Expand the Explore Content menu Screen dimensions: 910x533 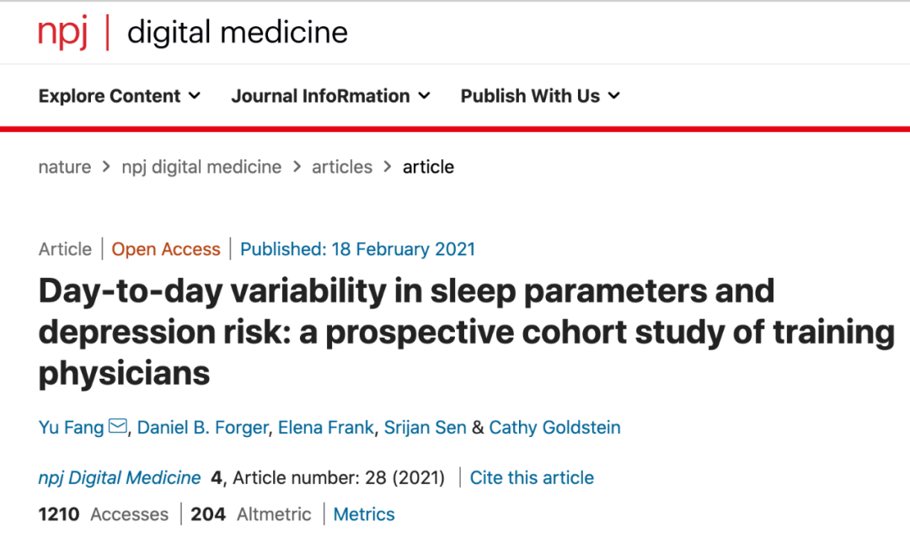click(x=120, y=96)
